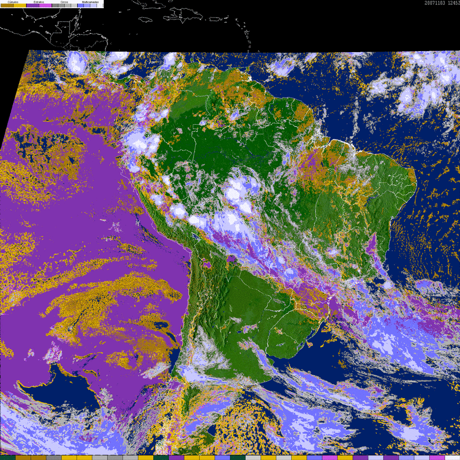Screen dimensions: 460x460
Task: Click the white swatch ending the Multicamadas legend
Action: (x=100, y=6)
